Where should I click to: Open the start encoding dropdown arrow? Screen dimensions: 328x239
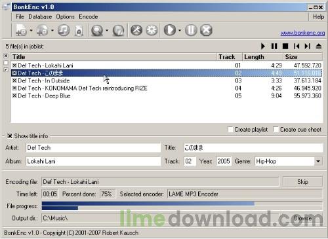[180, 30]
